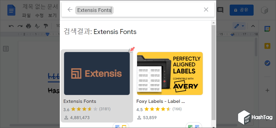Select the Extensis Fonts add-on title
Viewport: 276px width, 128px height.
point(80,101)
